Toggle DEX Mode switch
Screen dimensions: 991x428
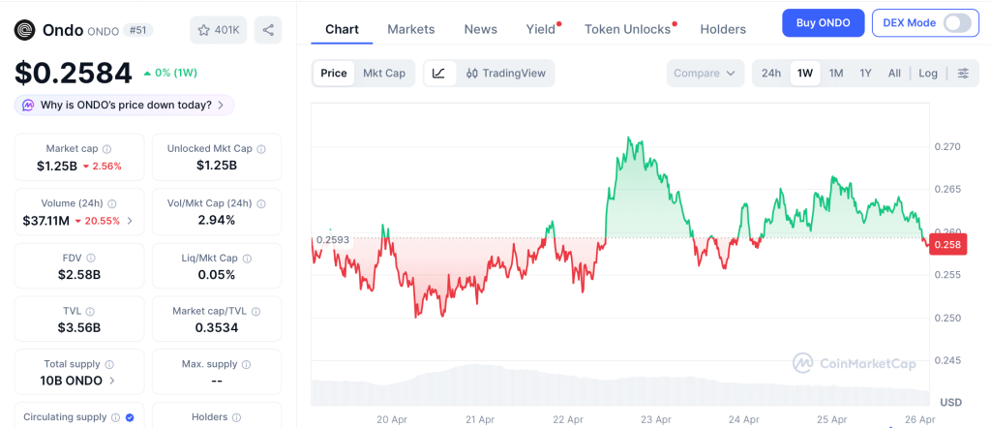957,22
